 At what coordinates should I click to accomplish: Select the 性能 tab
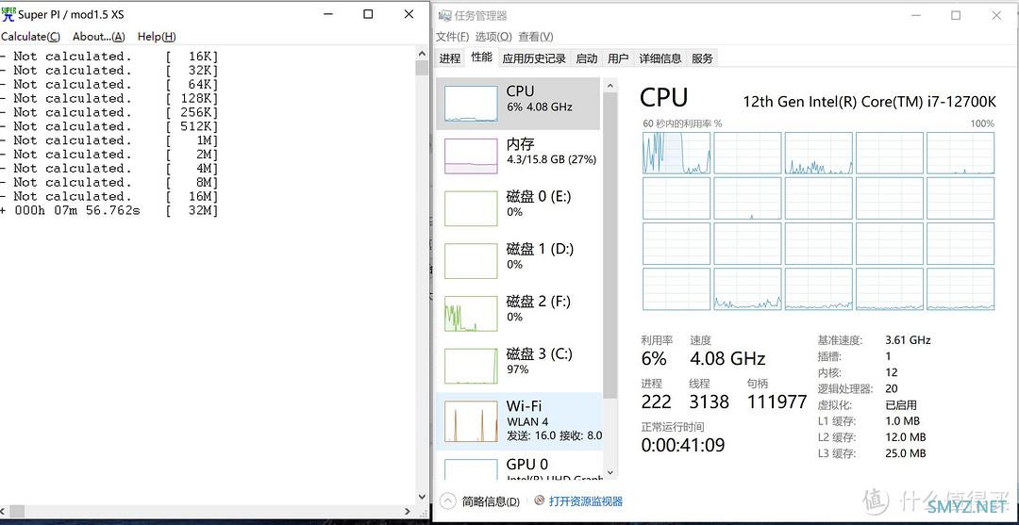point(481,57)
